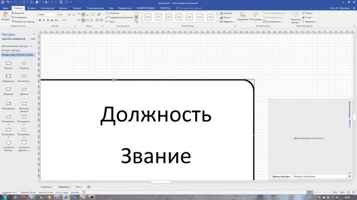Click the zoom slider in status bar
Screen dimensions: 357x200
pyautogui.click(x=325, y=192)
